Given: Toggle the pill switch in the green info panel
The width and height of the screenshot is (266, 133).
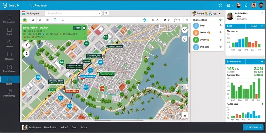Looking at the screenshot, I should click(84, 28).
